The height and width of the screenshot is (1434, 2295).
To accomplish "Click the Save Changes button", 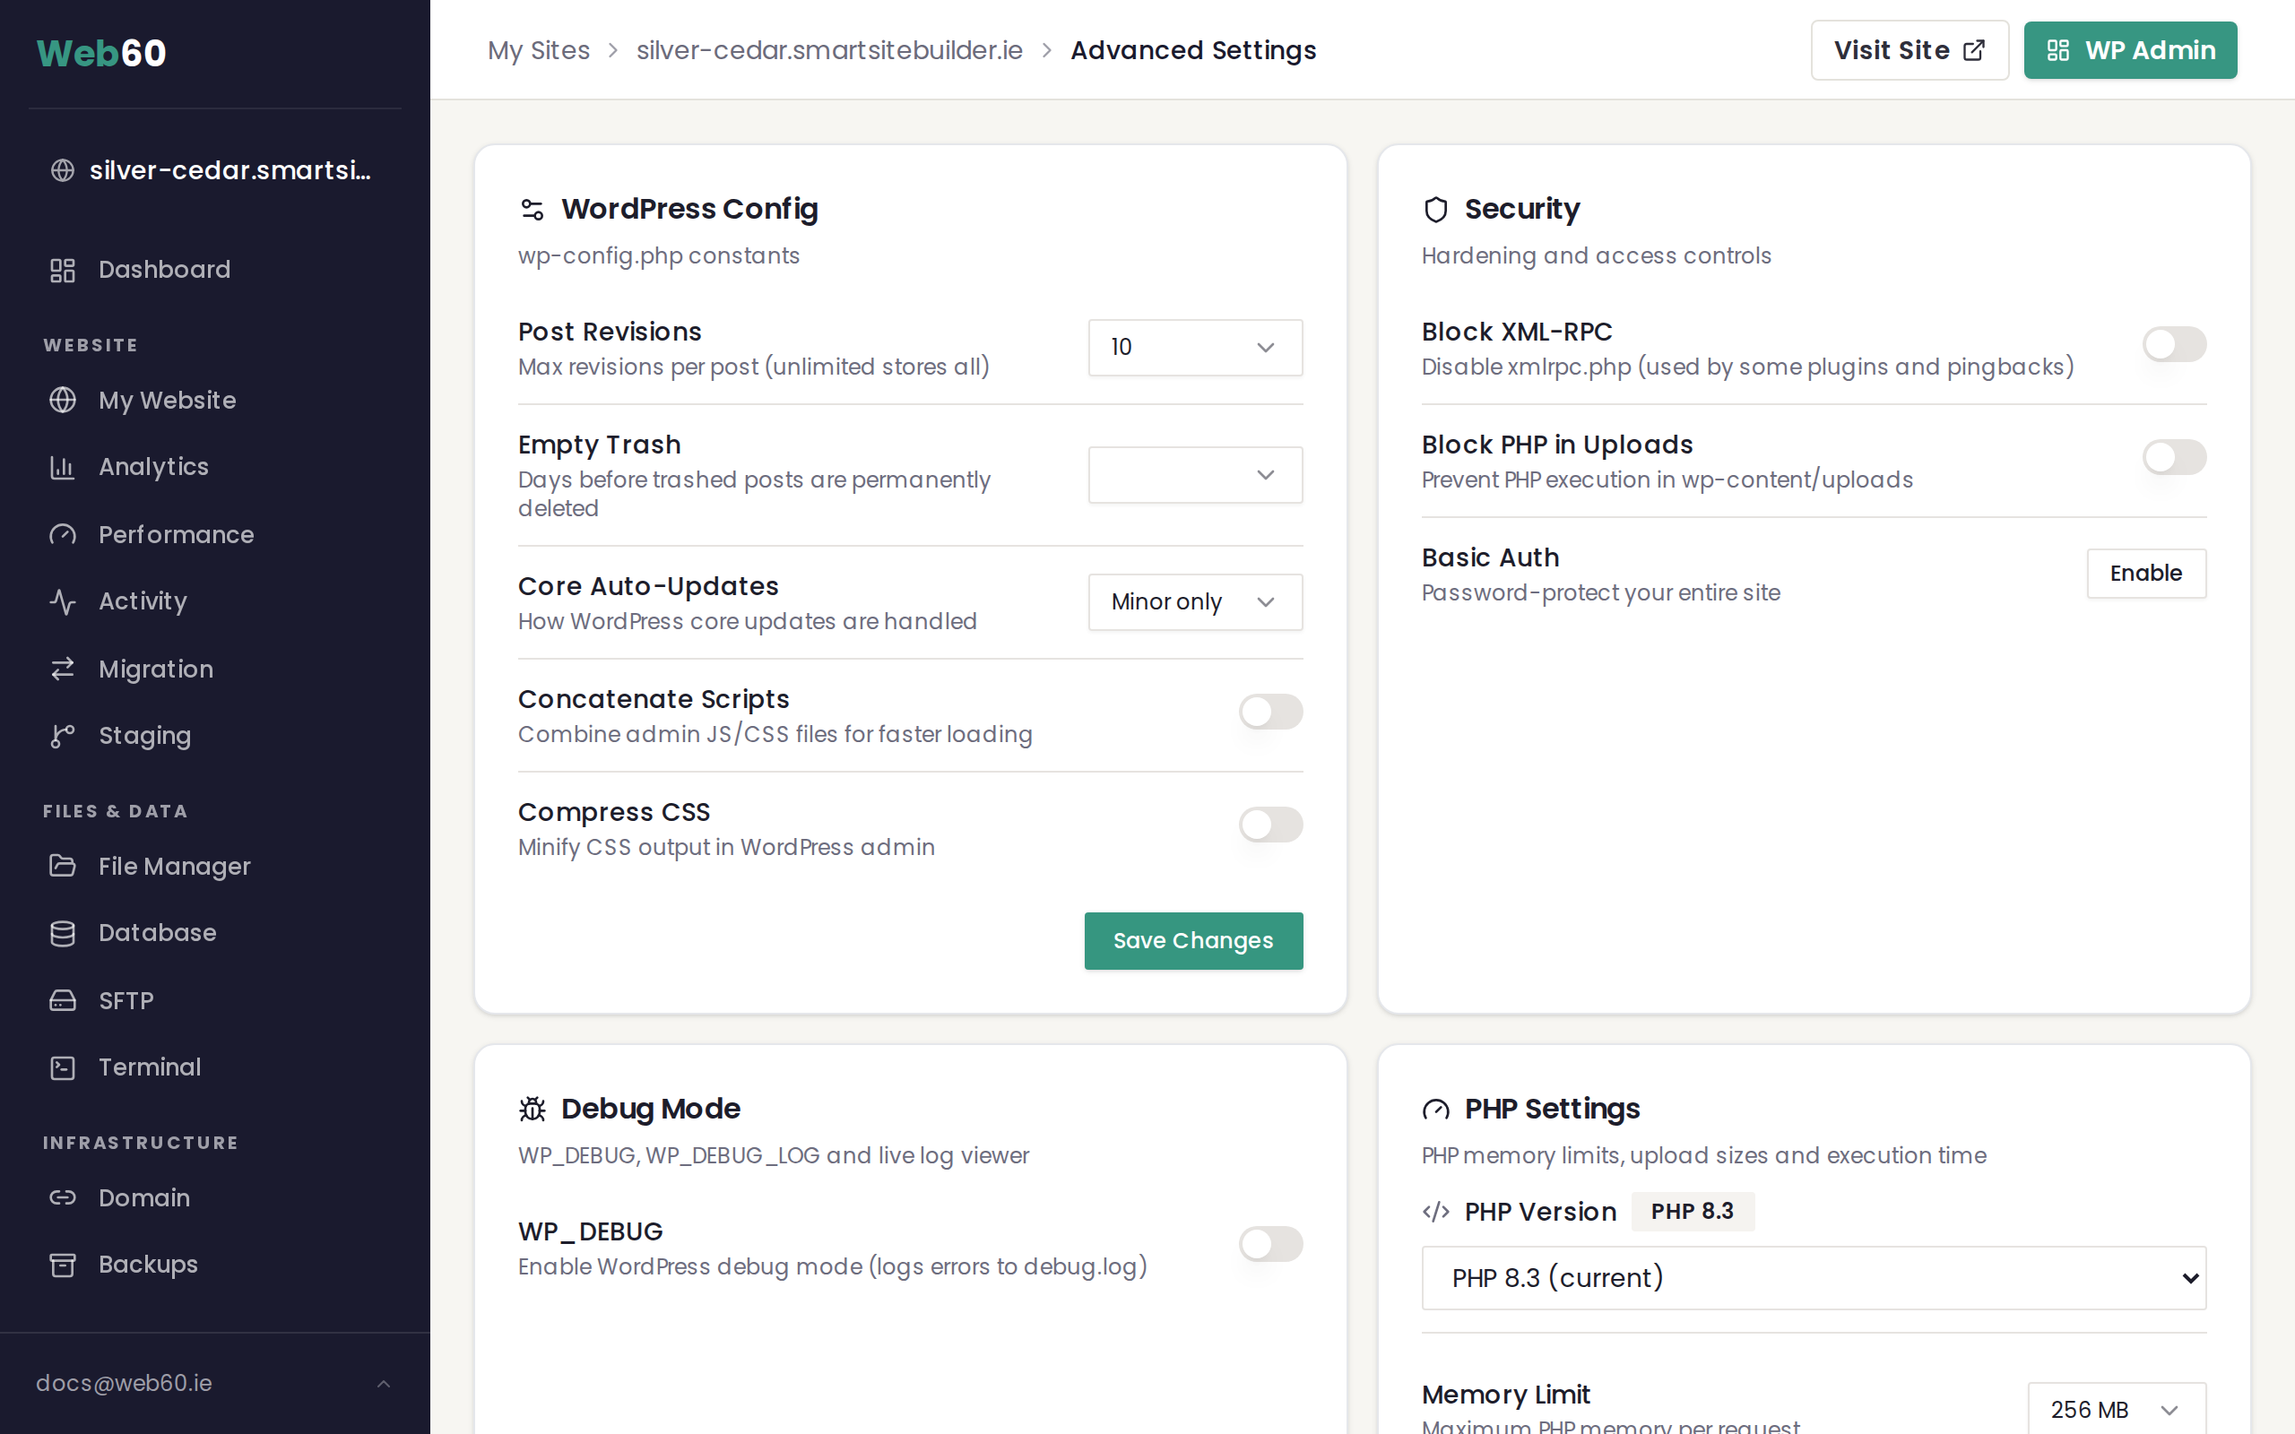I will point(1193,940).
